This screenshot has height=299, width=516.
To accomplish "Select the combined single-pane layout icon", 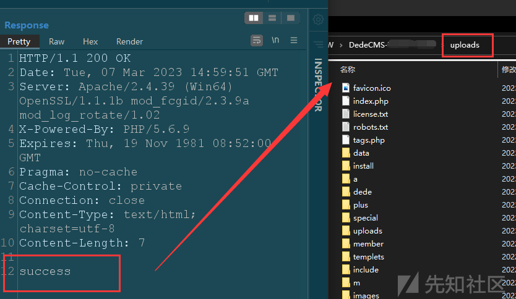I will pyautogui.click(x=291, y=18).
